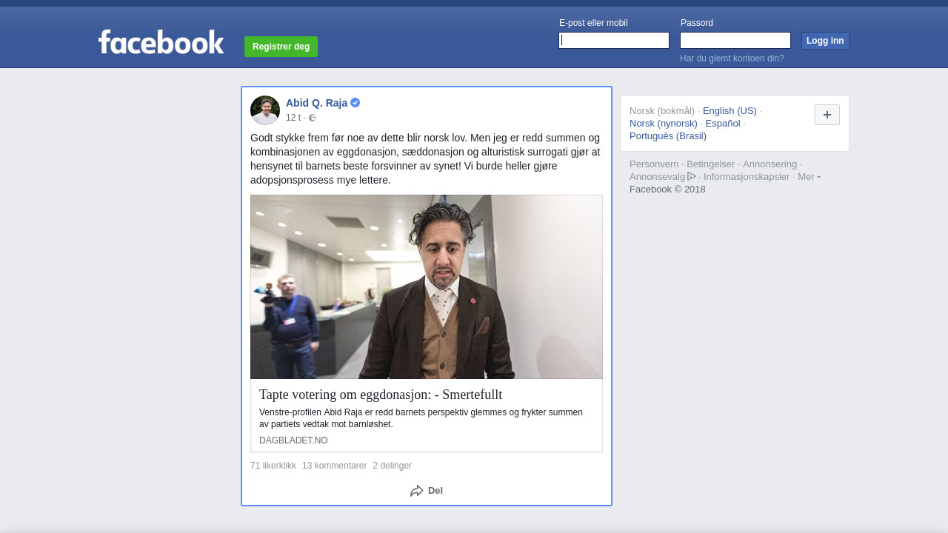This screenshot has height=533, width=948.
Task: Open 13 kommentarer
Action: click(x=334, y=466)
